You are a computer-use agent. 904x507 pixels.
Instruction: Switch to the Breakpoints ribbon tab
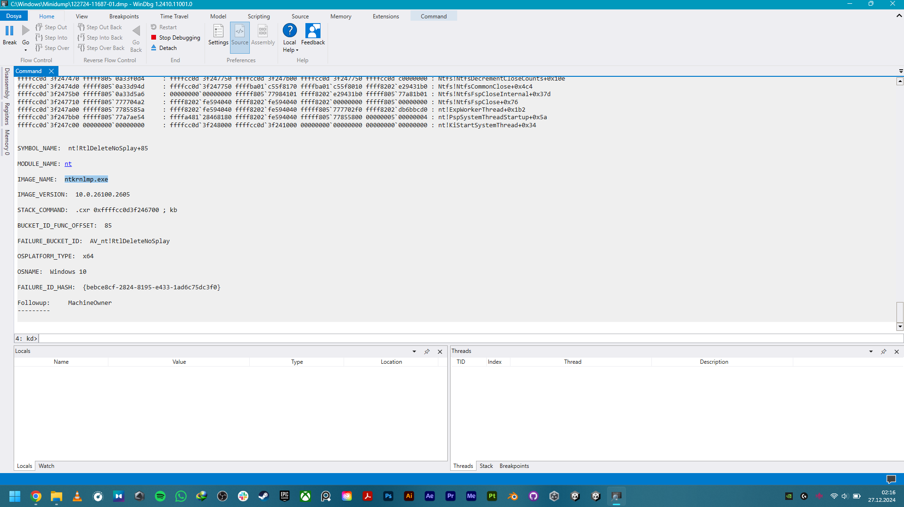tap(124, 16)
